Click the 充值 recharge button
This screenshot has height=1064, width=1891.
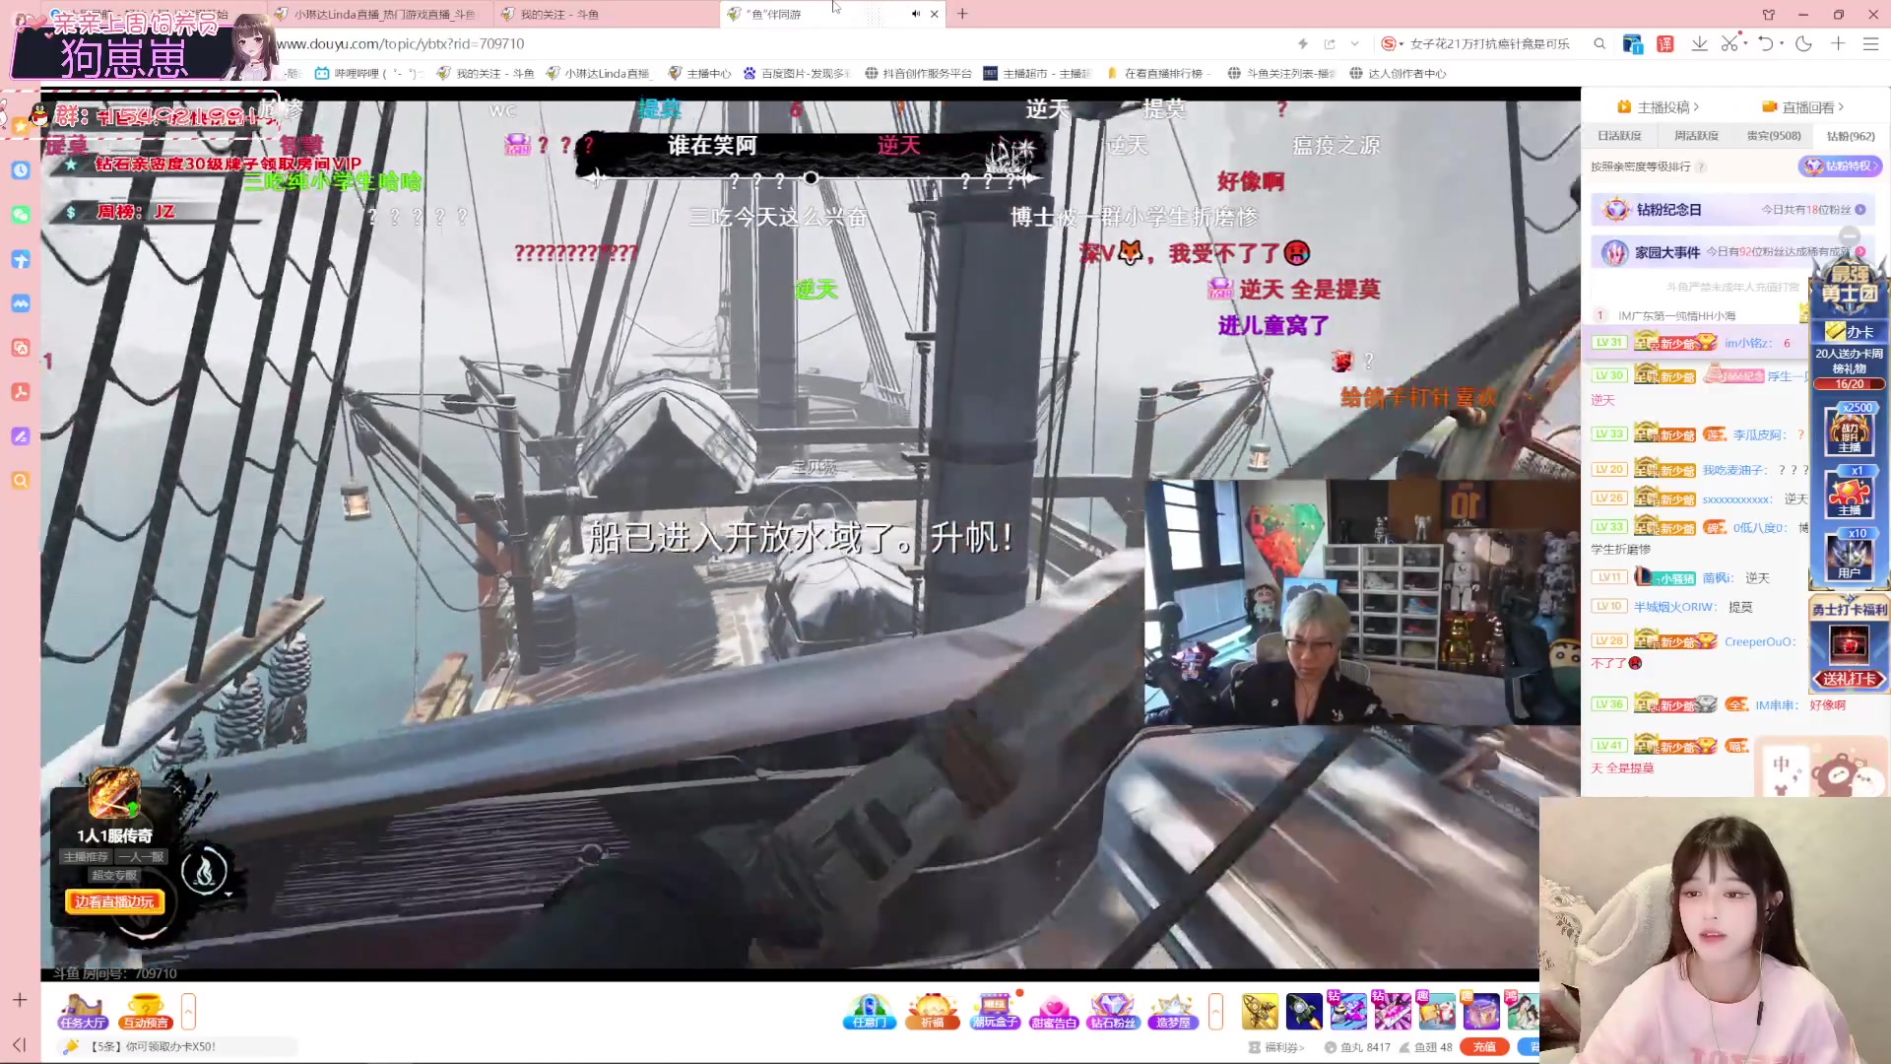pyautogui.click(x=1484, y=1047)
